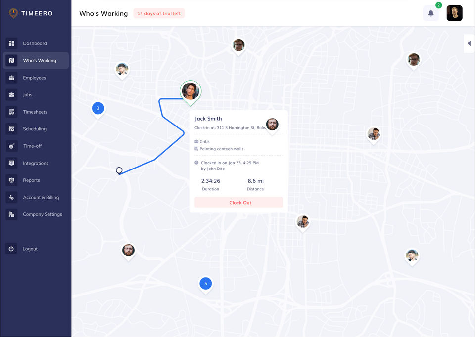Click the Jobs briefcase icon

click(x=11, y=95)
